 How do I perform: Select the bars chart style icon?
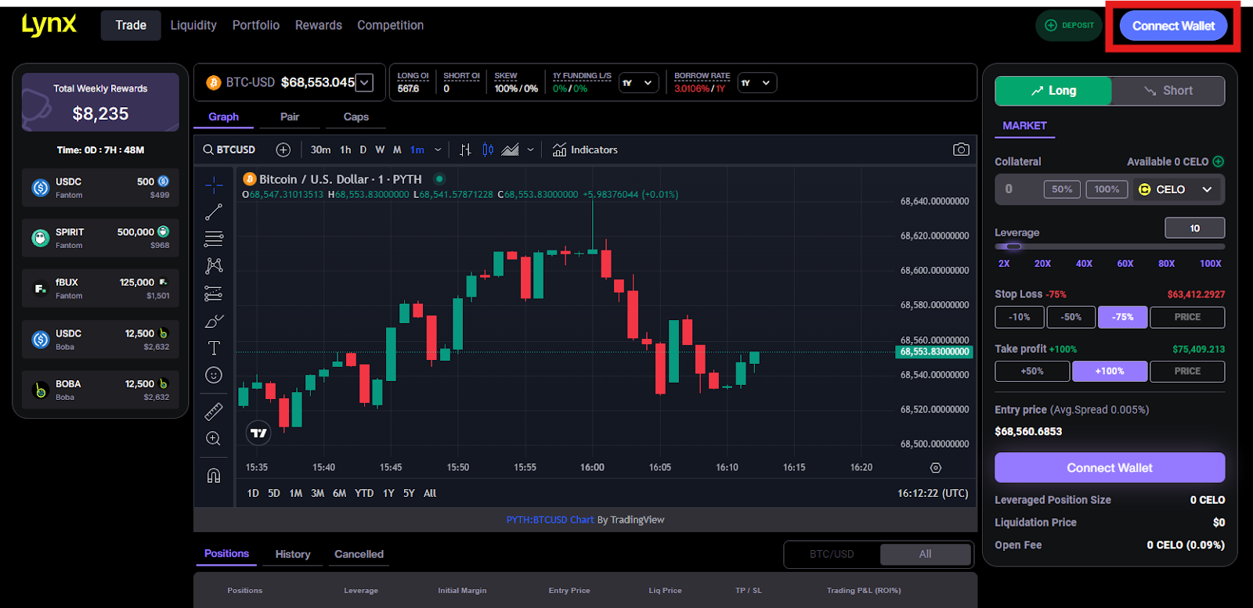pyautogui.click(x=465, y=149)
